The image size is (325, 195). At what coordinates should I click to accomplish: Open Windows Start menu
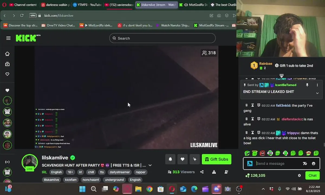pos(82,189)
